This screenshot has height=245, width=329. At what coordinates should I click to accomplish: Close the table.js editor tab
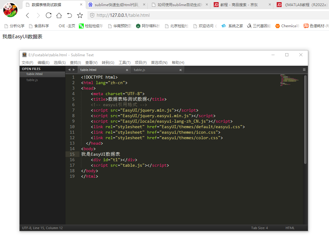pos(180,70)
